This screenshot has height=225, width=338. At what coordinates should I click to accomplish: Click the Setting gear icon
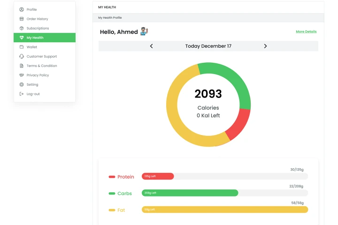coord(22,84)
